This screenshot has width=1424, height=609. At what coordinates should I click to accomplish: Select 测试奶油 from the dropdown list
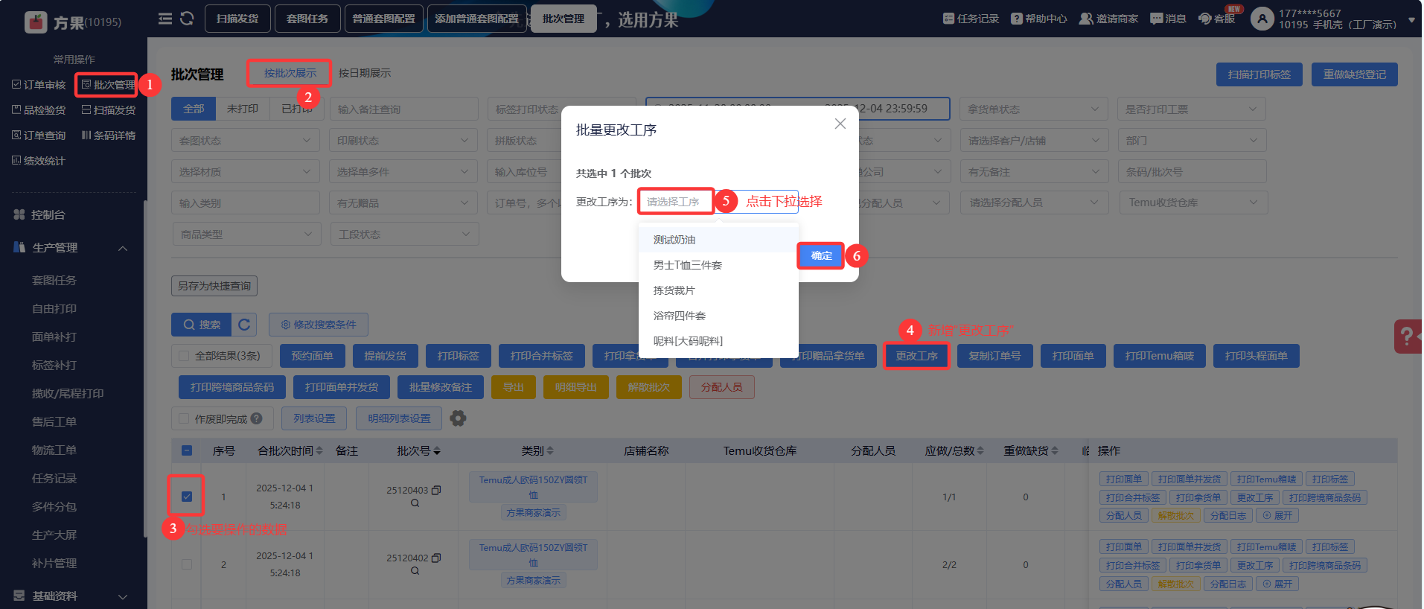718,240
